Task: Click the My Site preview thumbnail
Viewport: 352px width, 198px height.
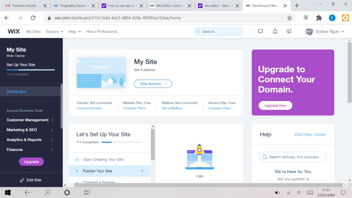Action: [x=101, y=73]
